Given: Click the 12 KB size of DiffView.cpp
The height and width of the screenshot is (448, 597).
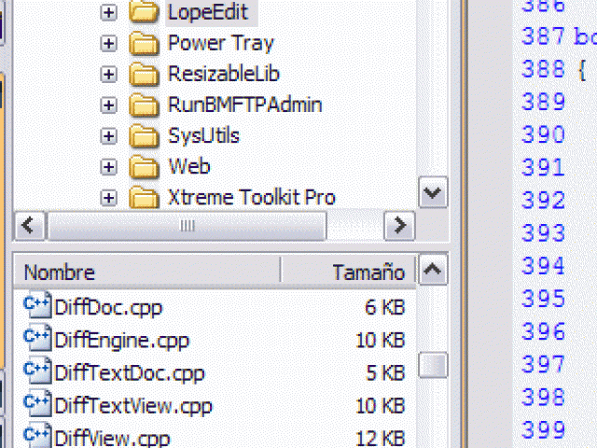Looking at the screenshot, I should [x=380, y=438].
